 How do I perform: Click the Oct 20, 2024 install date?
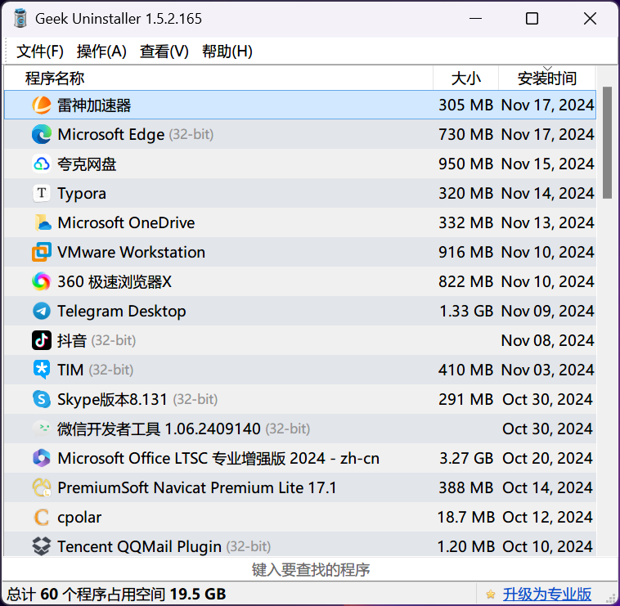(x=548, y=458)
